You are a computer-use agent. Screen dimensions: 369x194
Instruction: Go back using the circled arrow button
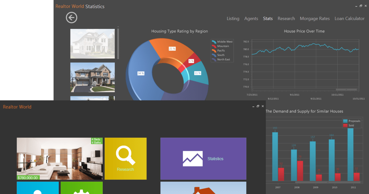click(71, 18)
